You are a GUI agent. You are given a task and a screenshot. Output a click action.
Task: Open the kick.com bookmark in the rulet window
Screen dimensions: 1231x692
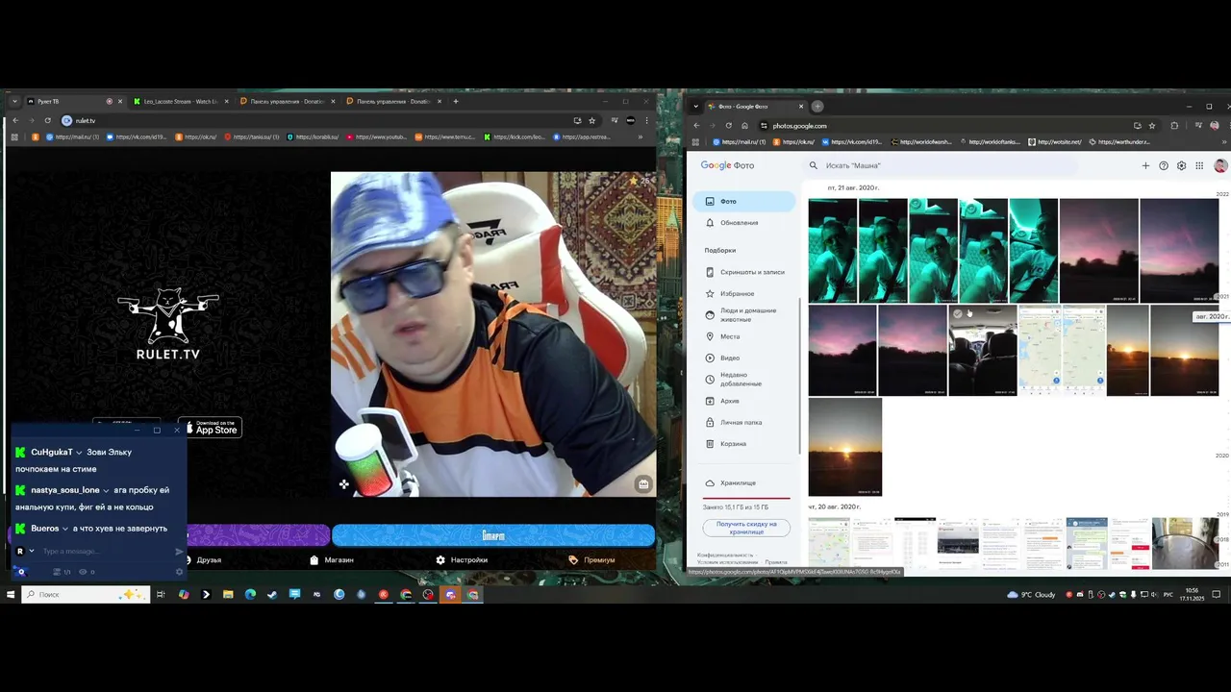pos(515,136)
